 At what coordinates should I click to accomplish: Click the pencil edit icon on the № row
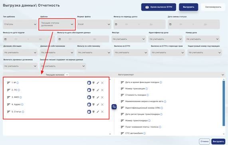click(98, 83)
